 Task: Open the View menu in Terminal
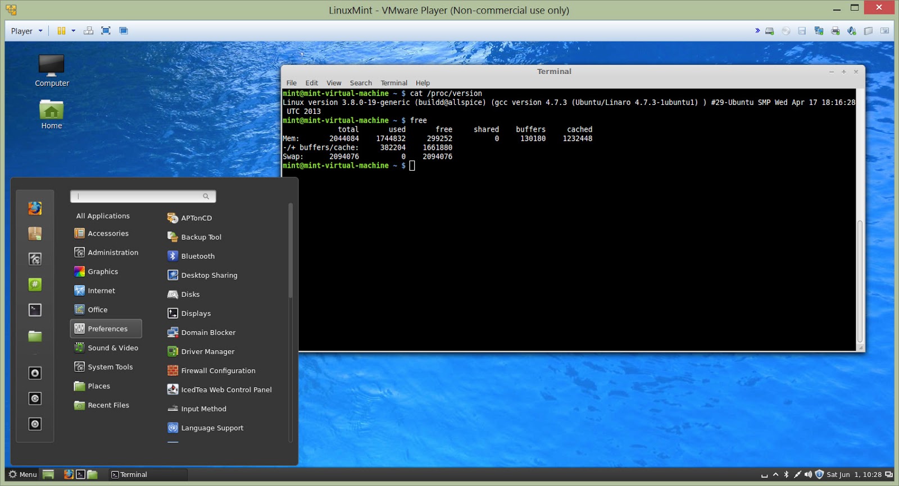(334, 82)
